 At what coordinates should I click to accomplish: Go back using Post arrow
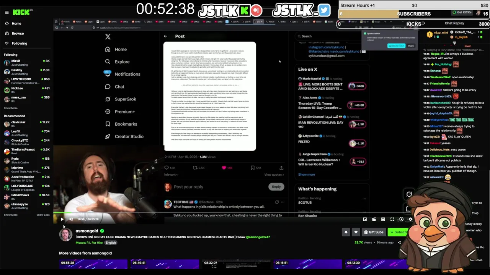165,36
